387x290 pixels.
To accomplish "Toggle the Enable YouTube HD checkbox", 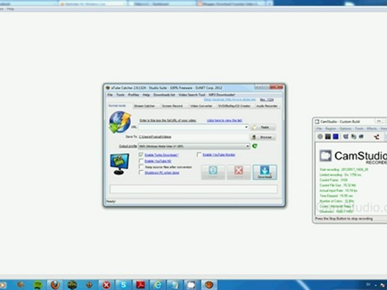I will pyautogui.click(x=141, y=161).
